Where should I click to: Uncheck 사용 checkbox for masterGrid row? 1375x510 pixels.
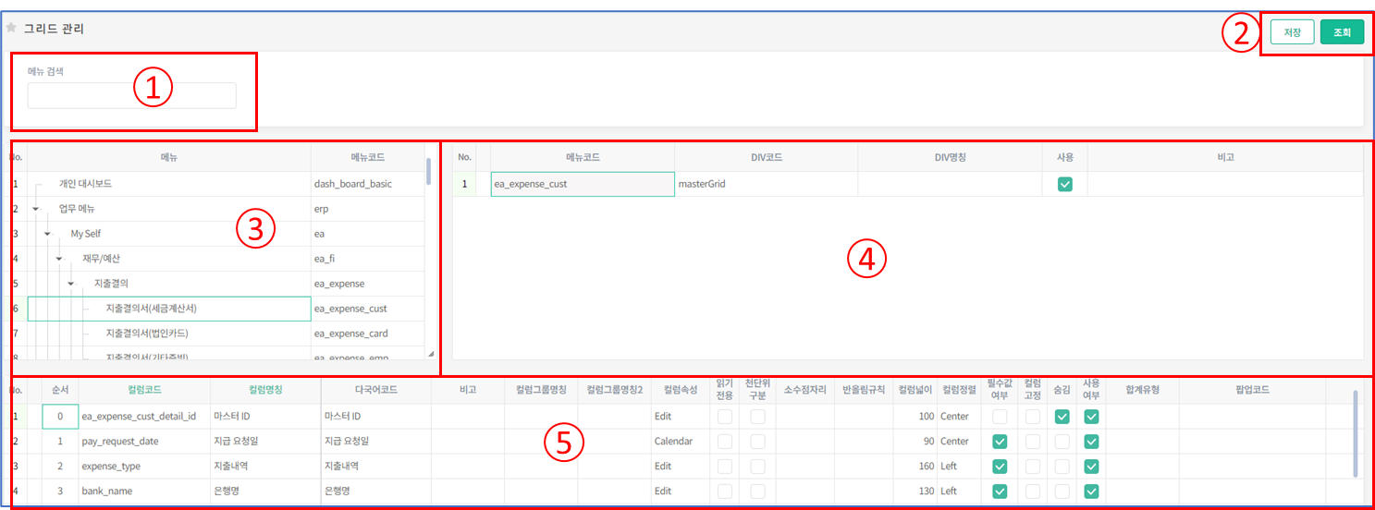tap(1064, 185)
